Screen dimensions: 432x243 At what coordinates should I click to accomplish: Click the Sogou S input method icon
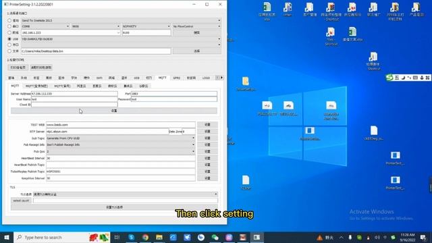pyautogui.click(x=389, y=78)
